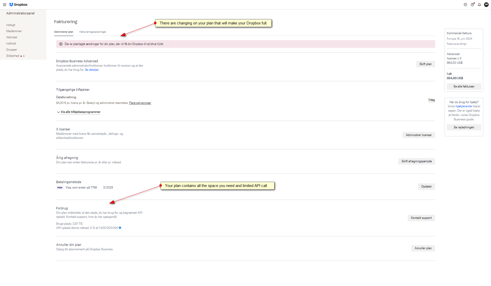
Task: Go to Indsigt in the sidebar
Action: (x=11, y=25)
